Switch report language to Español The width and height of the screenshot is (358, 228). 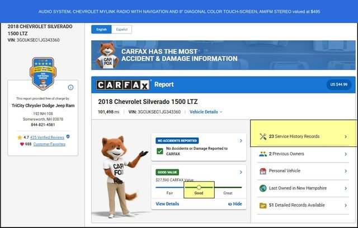coord(122,30)
